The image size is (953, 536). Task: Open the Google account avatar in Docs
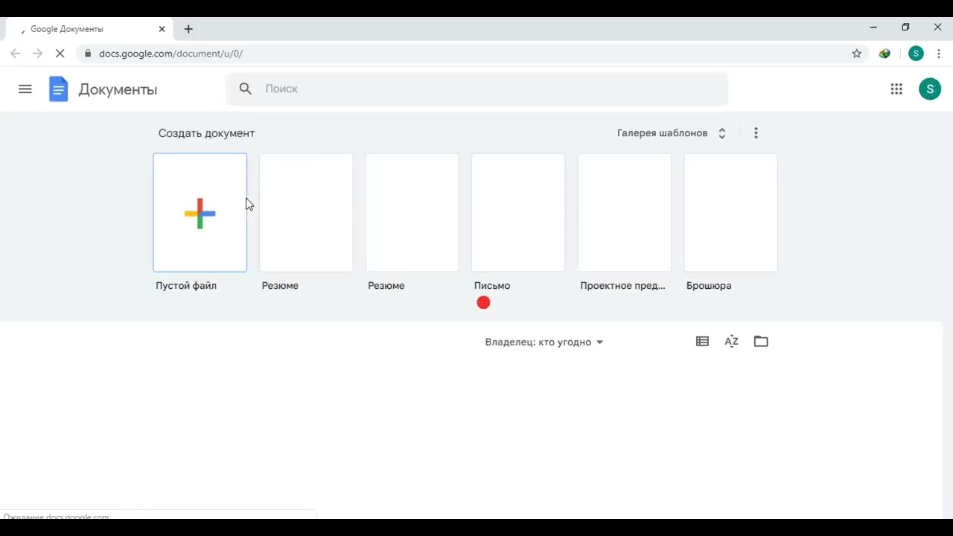[929, 89]
